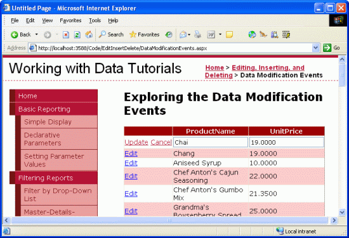Click Edit for Grandma's Boysenberry Spread row
This screenshot has width=349, height=238.
click(x=131, y=211)
